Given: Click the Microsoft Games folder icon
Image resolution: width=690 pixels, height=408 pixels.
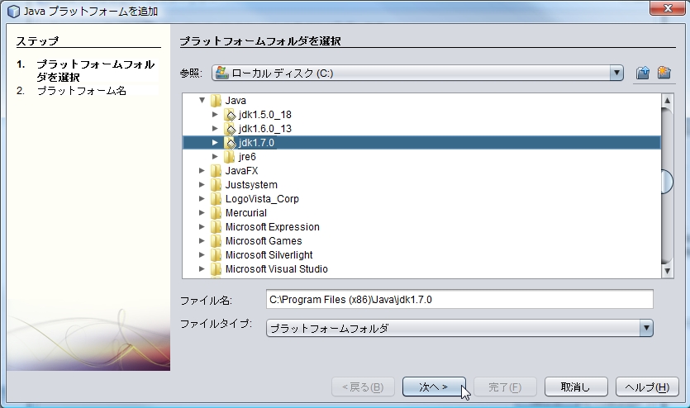Looking at the screenshot, I should coord(216,241).
